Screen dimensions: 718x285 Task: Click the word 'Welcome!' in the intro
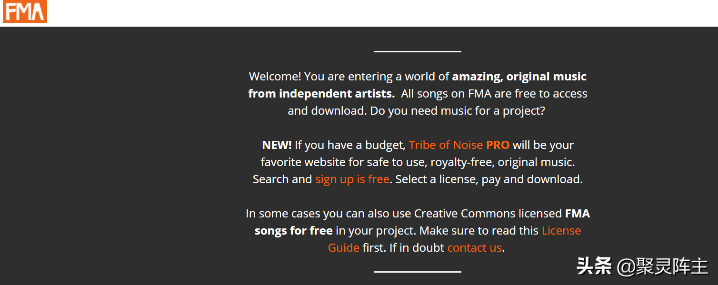coord(275,77)
